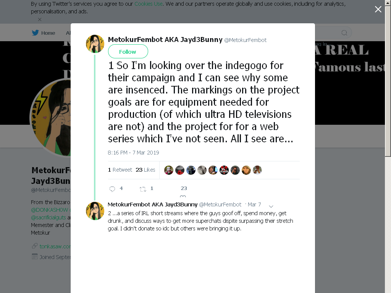
Task: Open the Cookies Use link
Action: click(149, 4)
